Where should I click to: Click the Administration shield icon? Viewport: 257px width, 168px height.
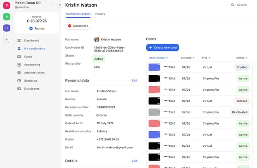tap(19, 73)
